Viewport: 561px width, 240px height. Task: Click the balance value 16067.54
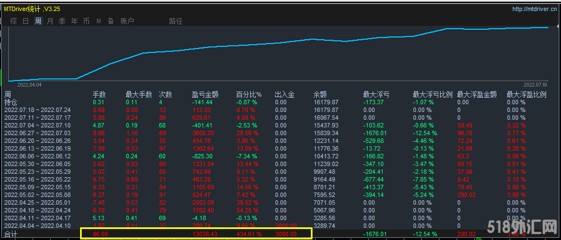[x=326, y=118]
